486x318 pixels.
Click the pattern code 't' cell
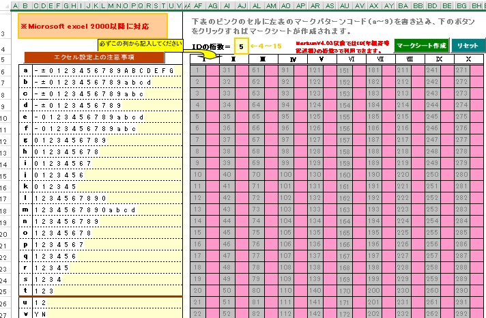pos(25,291)
